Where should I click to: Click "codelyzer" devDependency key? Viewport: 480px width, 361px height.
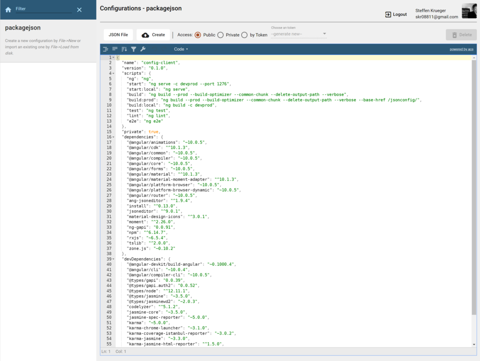tap(140, 307)
